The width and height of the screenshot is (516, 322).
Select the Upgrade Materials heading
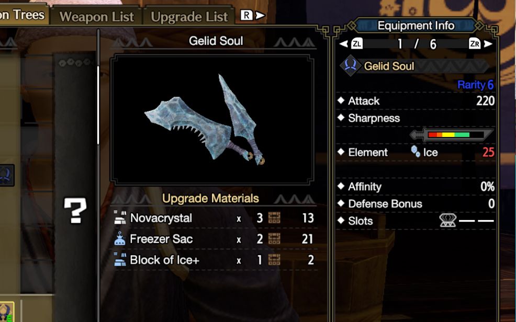[x=210, y=199]
